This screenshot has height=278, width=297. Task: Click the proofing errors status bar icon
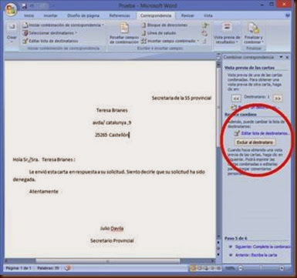pos(67,268)
